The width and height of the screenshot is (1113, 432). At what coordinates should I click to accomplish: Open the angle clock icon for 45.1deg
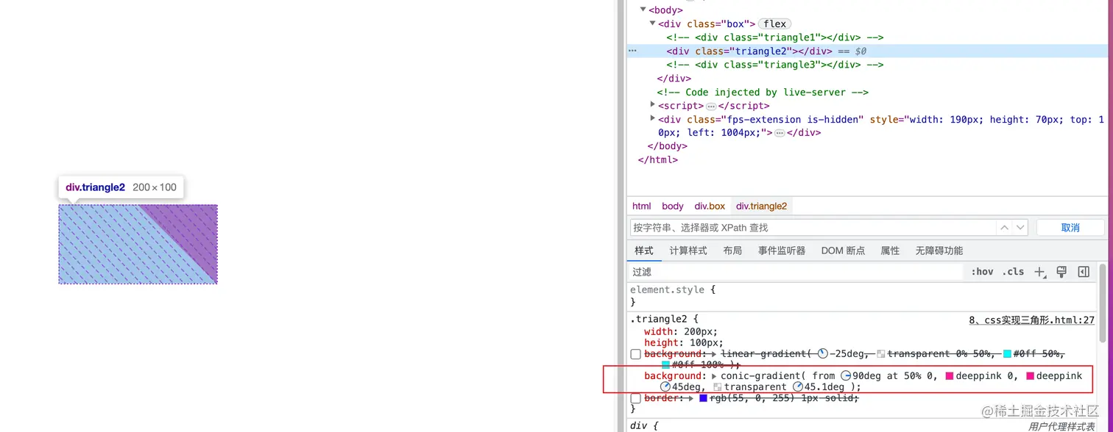tap(798, 386)
